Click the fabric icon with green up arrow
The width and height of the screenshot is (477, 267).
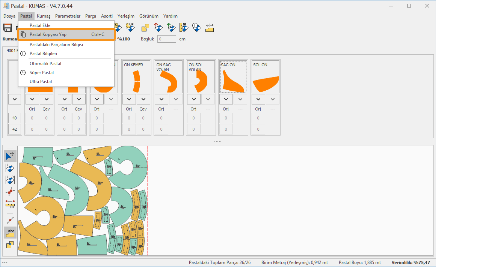(171, 27)
